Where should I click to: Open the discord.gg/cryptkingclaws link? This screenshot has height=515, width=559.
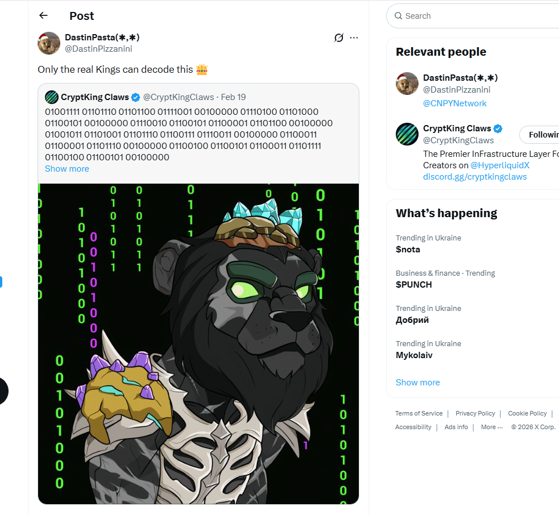(475, 177)
